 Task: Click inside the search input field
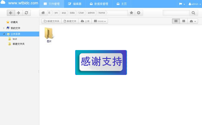pyautogui.click(x=176, y=13)
